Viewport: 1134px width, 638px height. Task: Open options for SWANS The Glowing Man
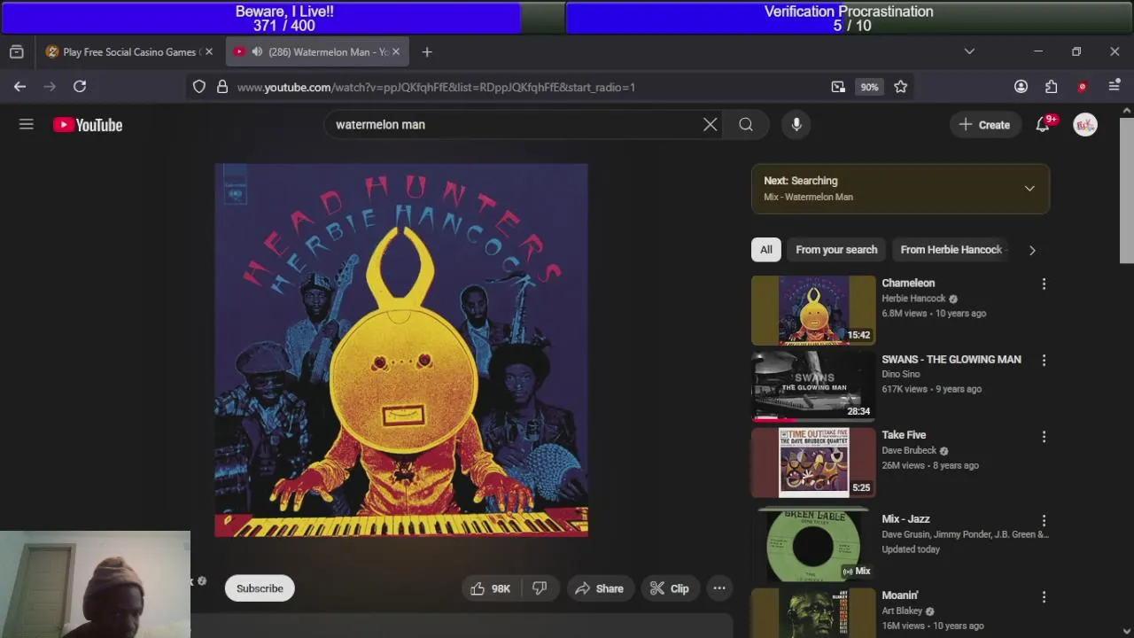pyautogui.click(x=1044, y=361)
